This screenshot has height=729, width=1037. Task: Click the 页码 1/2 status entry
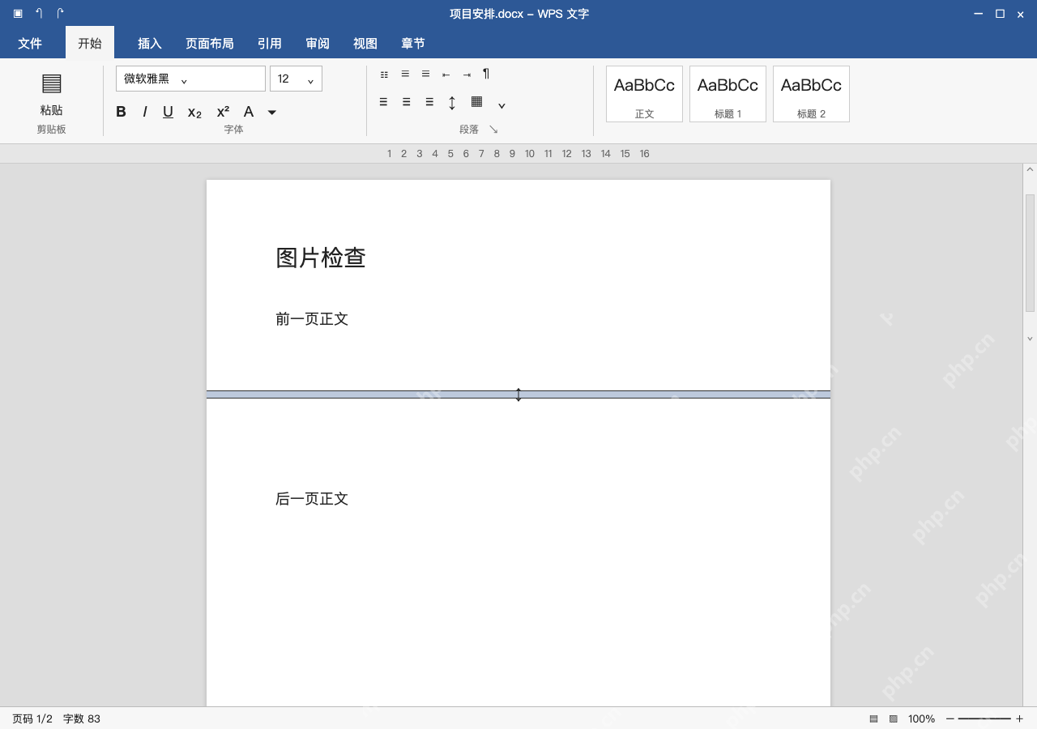[32, 719]
